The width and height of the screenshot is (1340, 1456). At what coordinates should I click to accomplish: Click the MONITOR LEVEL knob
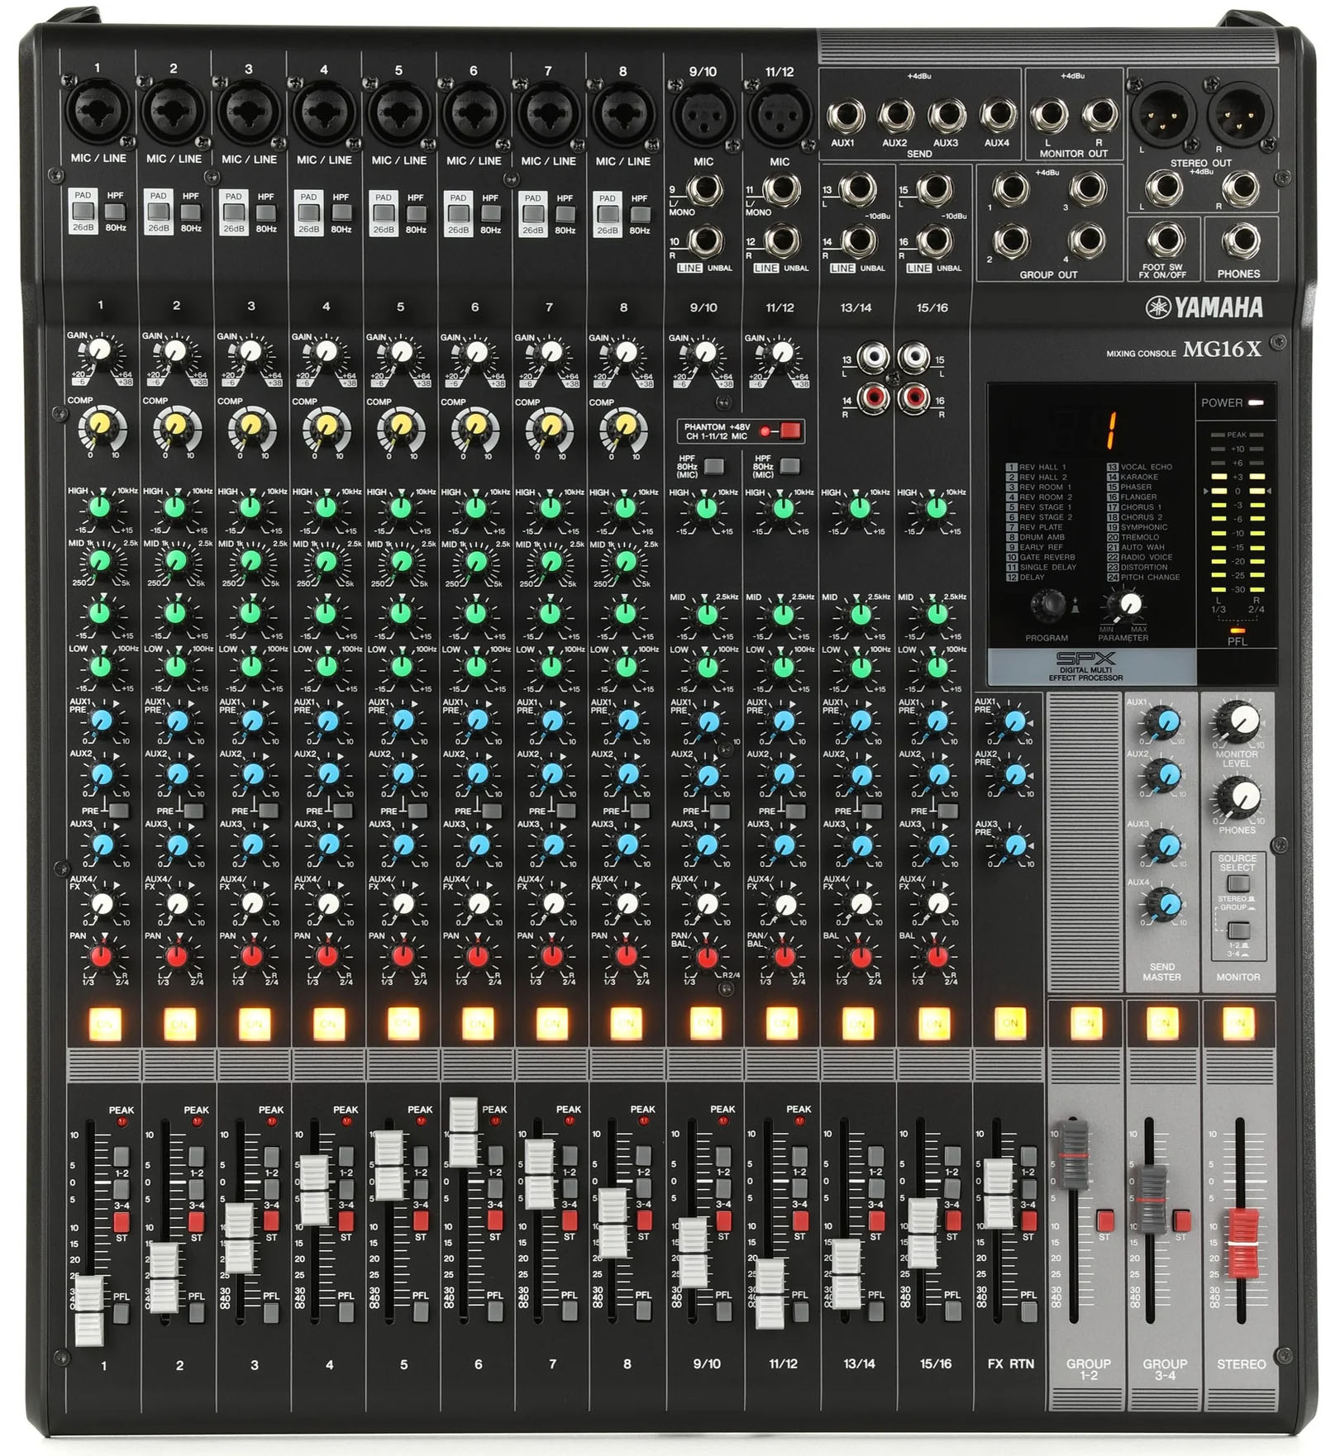tap(1240, 721)
